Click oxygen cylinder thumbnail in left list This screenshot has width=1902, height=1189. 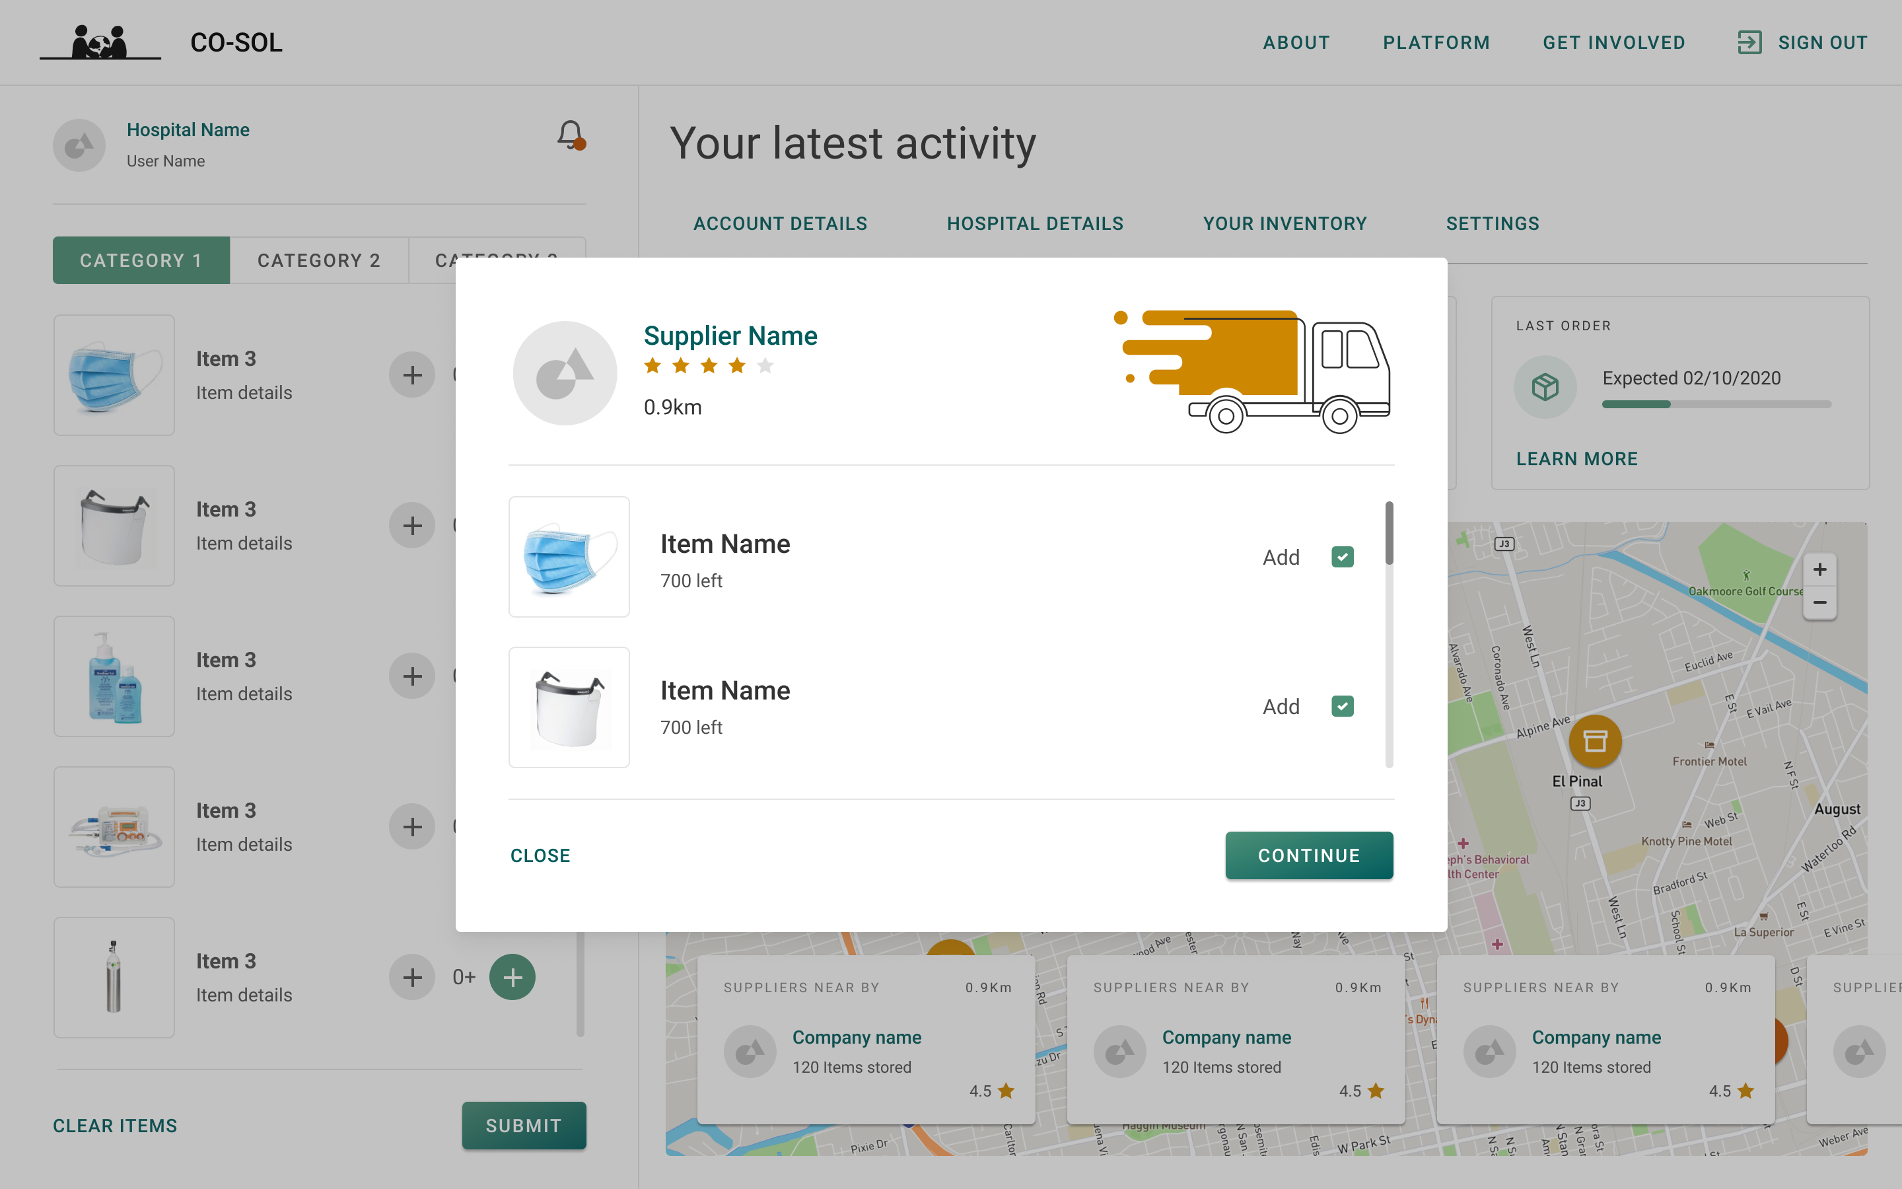tap(114, 978)
